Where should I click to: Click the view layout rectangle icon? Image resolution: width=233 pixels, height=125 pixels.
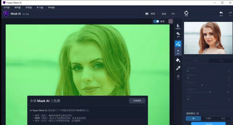(x=147, y=14)
